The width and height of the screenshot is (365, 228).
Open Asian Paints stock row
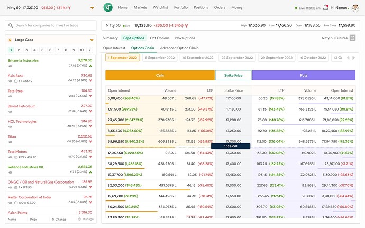click(x=51, y=213)
